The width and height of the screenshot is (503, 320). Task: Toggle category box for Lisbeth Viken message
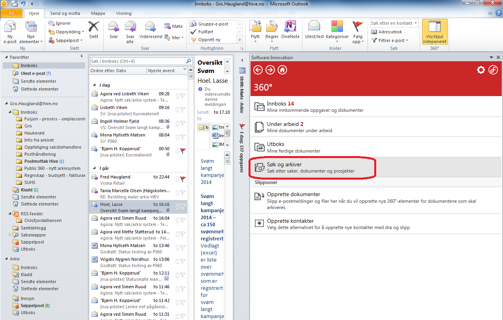tap(177, 110)
